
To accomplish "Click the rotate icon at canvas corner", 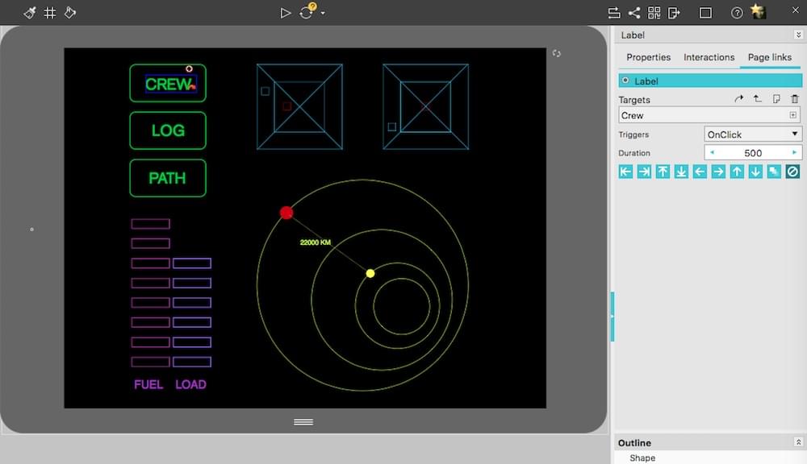I will pos(556,53).
